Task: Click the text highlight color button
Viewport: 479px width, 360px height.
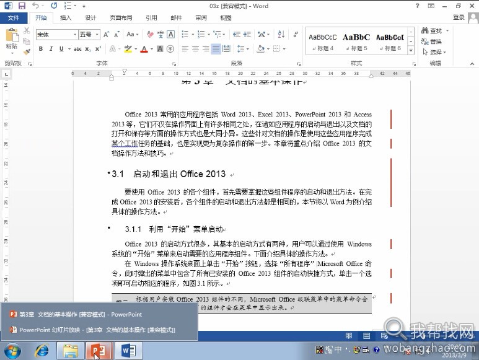Action: [128, 49]
